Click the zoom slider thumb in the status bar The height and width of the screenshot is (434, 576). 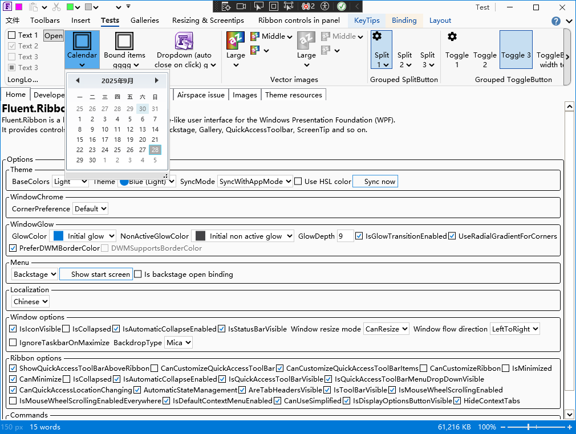coord(529,427)
